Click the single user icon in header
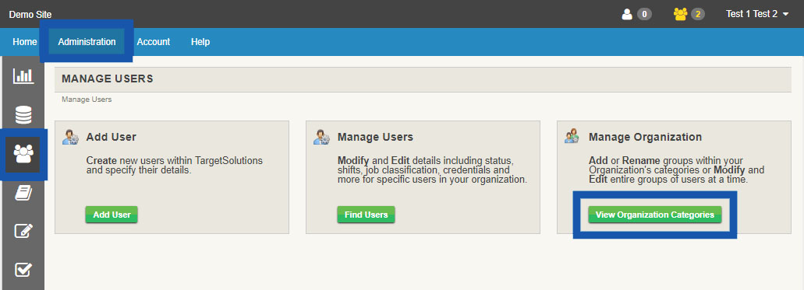 click(626, 14)
